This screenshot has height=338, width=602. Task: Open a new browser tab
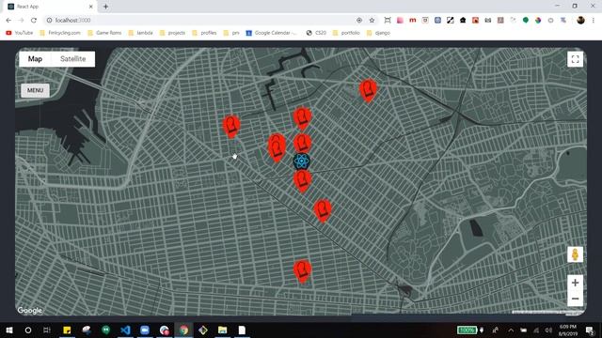click(105, 7)
